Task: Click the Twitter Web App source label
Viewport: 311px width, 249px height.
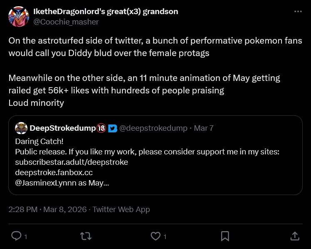Action: 121,210
